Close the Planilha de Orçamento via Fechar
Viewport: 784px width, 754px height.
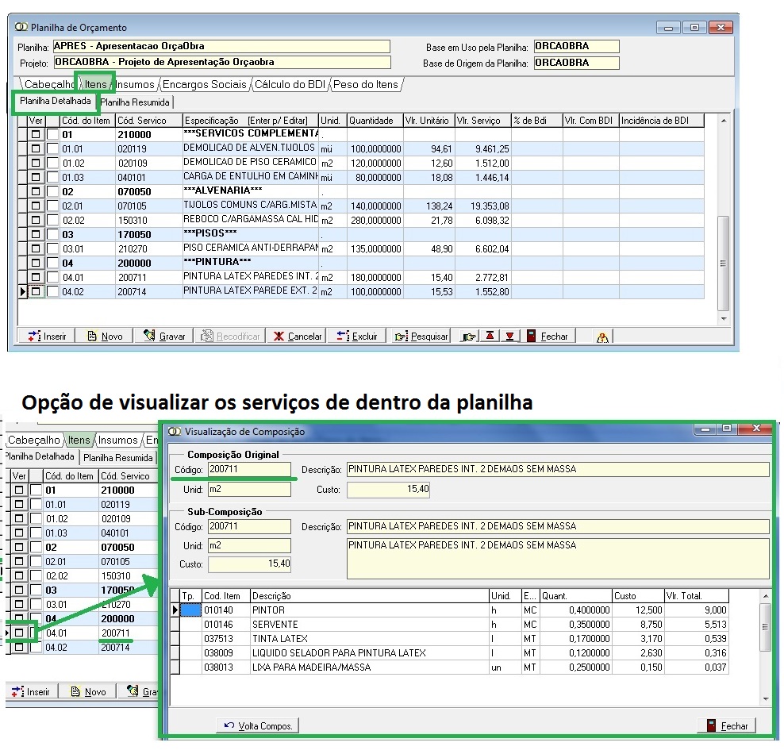tap(548, 336)
